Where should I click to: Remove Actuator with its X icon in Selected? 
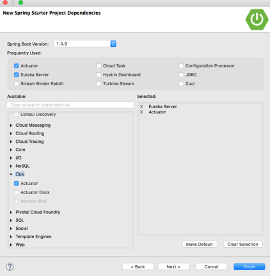coord(141,112)
